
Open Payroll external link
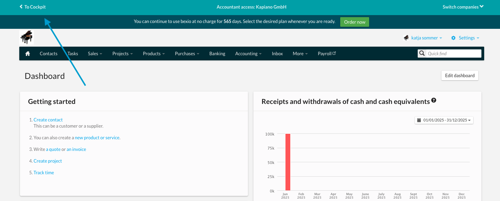click(326, 54)
